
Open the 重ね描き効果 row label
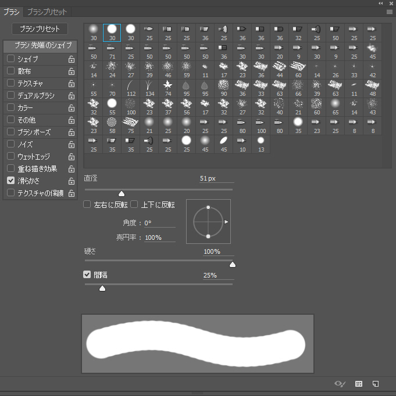click(37, 169)
